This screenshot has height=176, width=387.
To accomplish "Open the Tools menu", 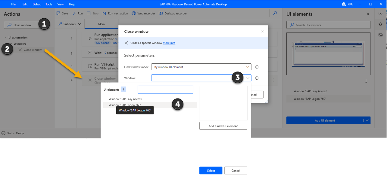I will (x=49, y=4).
